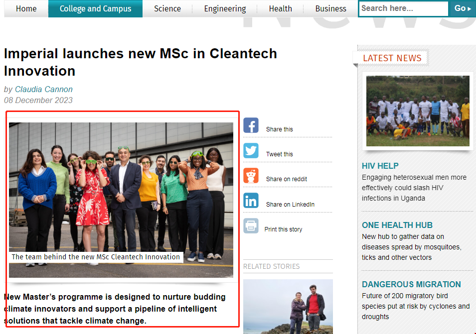The width and height of the screenshot is (476, 334).
Task: Click the football team photo thumbnail
Action: (x=418, y=111)
